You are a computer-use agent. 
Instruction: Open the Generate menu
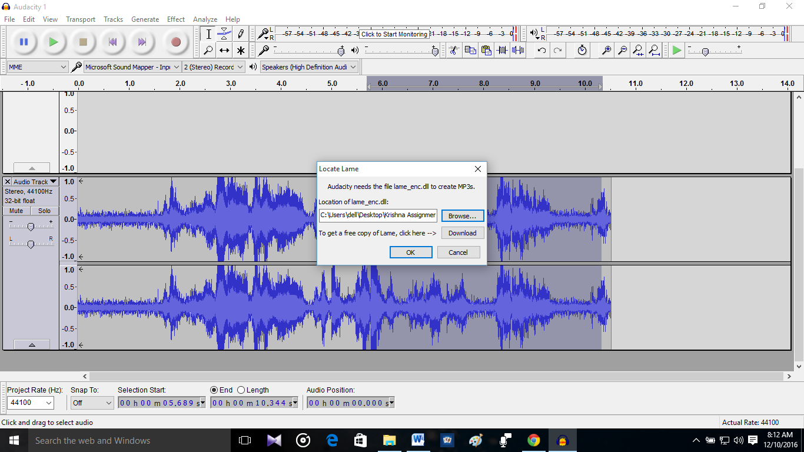click(145, 19)
